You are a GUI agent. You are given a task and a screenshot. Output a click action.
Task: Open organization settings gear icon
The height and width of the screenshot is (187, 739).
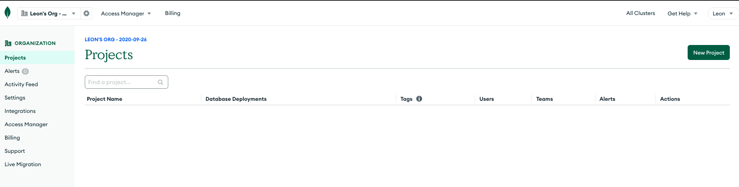(x=86, y=13)
